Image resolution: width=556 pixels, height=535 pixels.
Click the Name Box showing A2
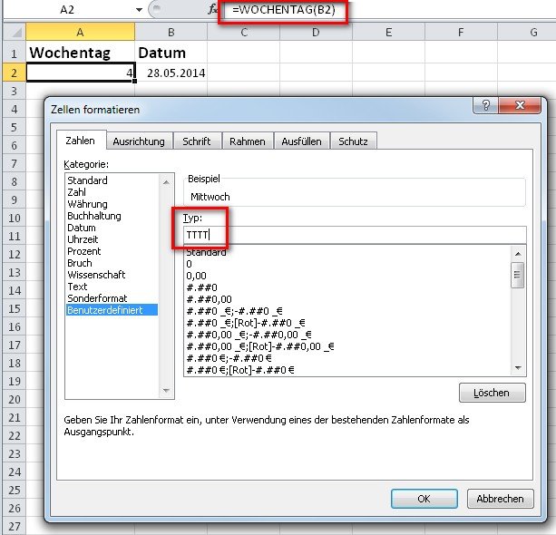(x=67, y=10)
